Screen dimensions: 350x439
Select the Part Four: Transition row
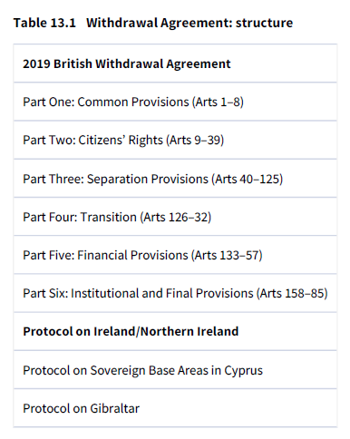tap(175, 217)
